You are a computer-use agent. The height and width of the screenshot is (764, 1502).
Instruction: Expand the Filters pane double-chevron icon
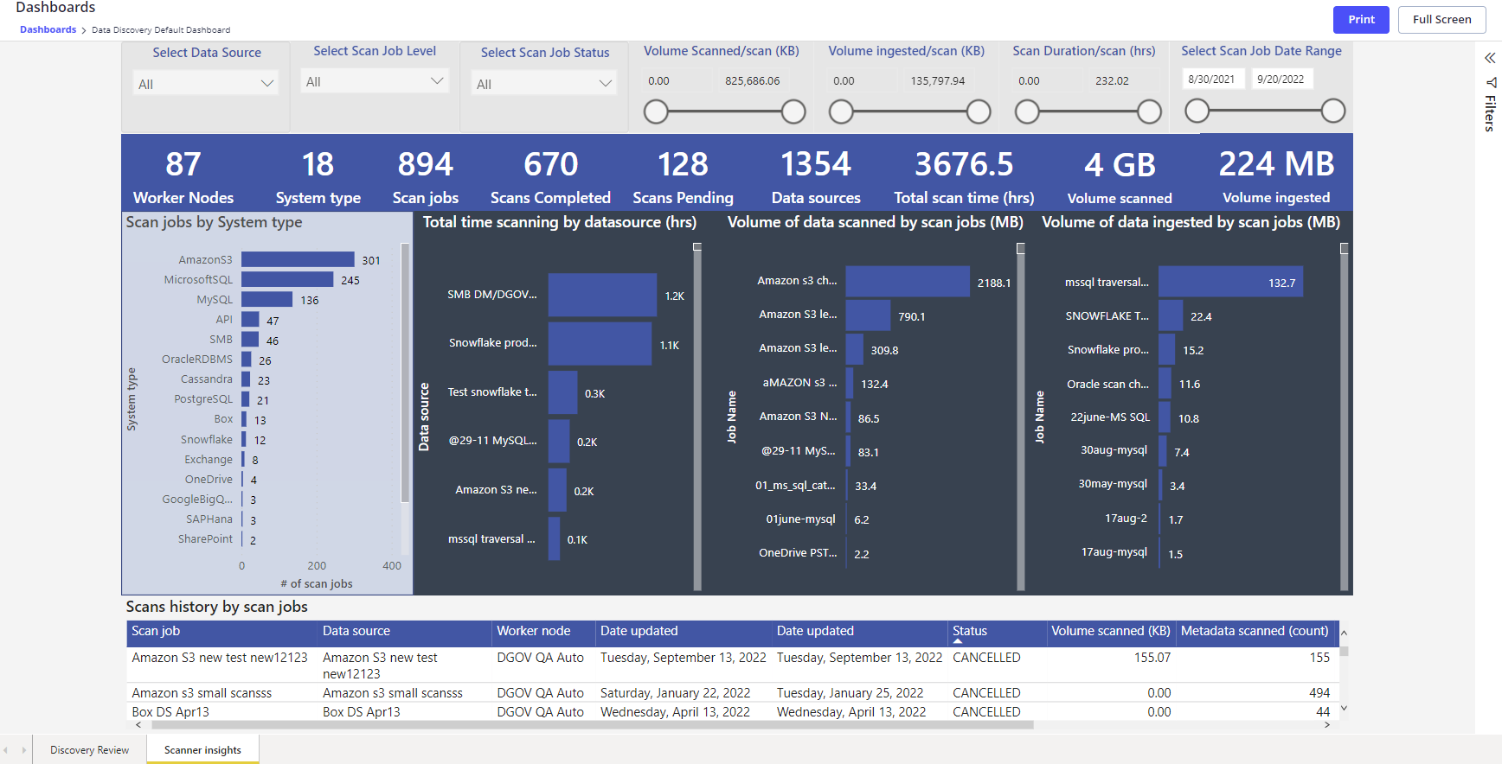(1490, 58)
